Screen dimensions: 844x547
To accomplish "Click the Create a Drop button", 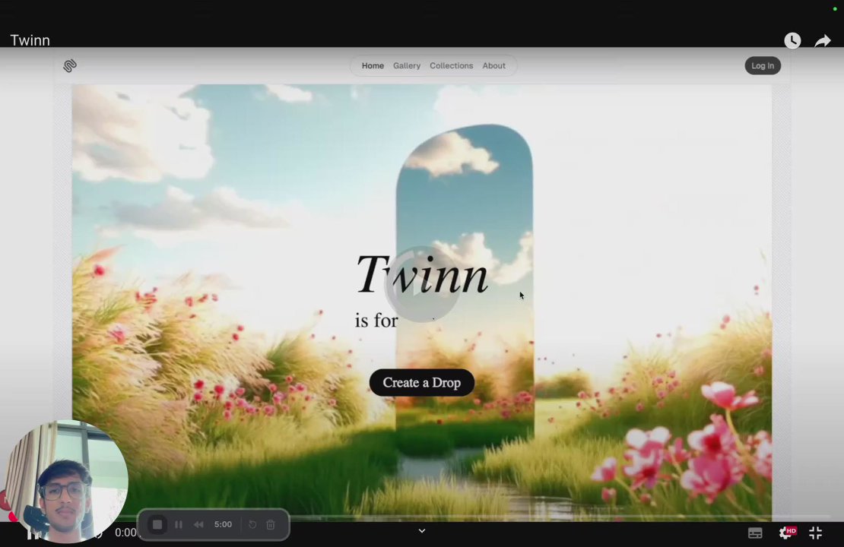I will (421, 382).
